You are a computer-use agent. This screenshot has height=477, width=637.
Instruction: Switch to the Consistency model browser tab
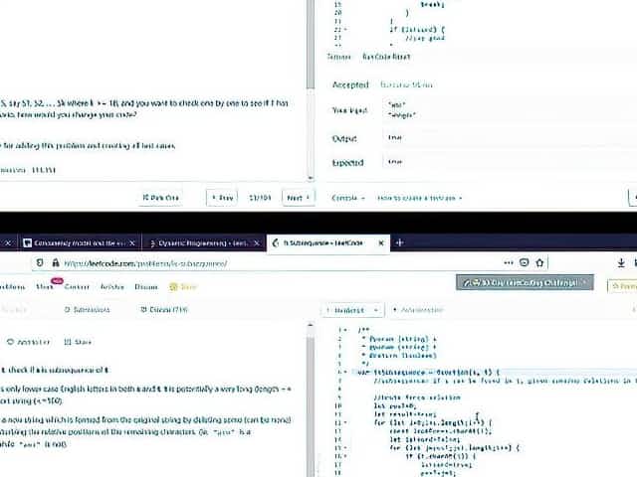click(70, 242)
